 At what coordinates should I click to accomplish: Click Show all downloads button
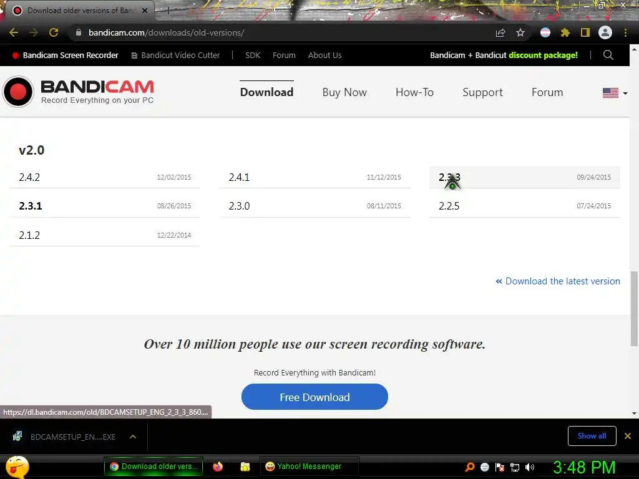592,436
